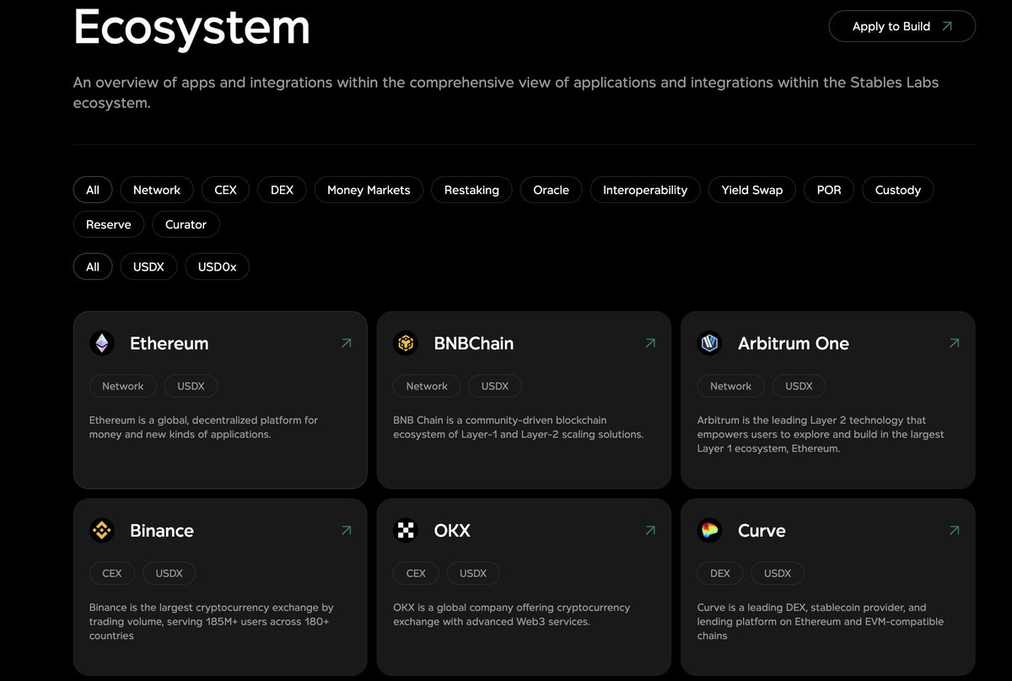Click Network tag on Arbitrum One card

(x=730, y=386)
